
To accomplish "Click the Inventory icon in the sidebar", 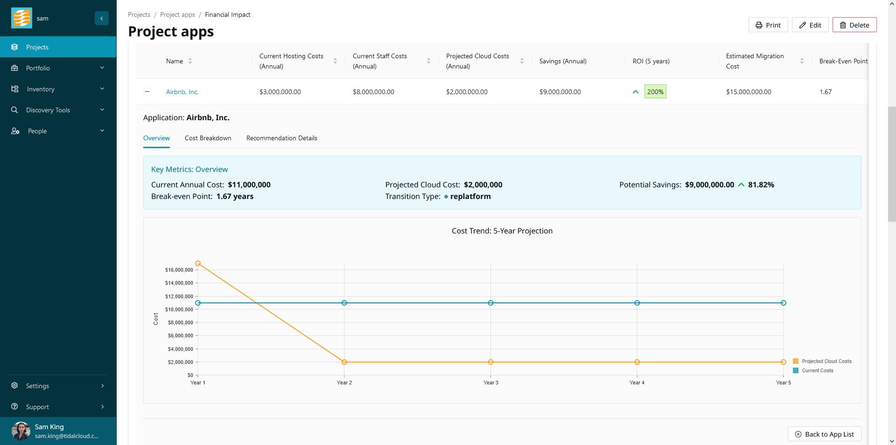I will point(14,89).
